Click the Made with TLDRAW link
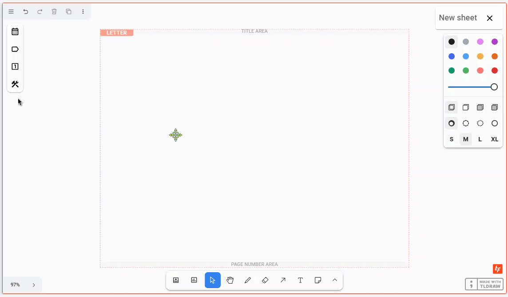The height and width of the screenshot is (297, 508). click(x=484, y=284)
